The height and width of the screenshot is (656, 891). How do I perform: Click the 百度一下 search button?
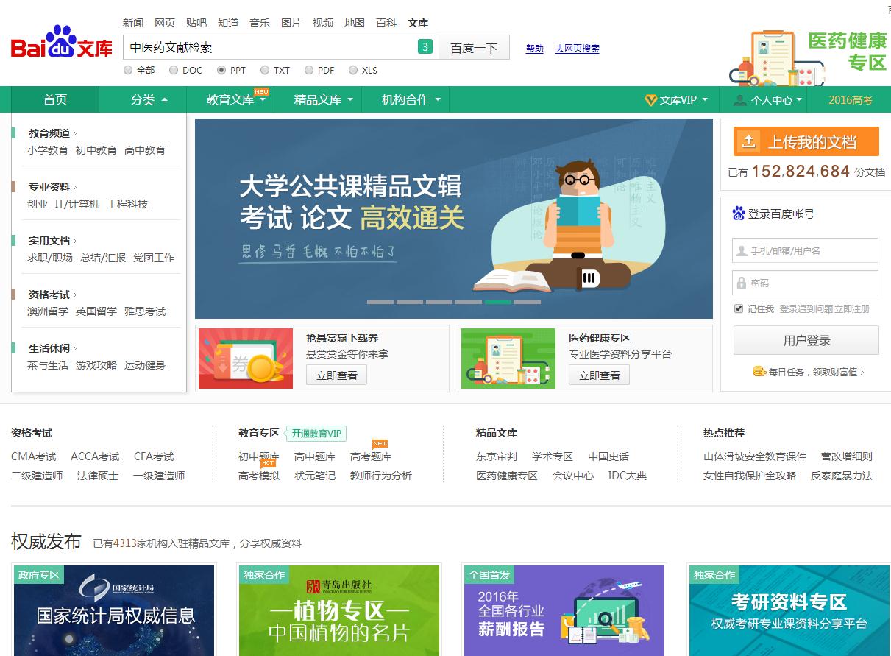(x=474, y=48)
